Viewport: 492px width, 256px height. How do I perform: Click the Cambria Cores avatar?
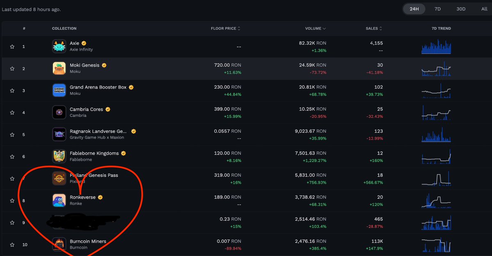coord(59,112)
